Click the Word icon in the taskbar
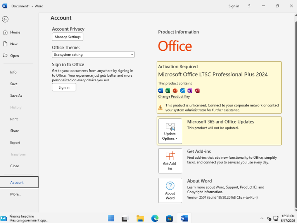297x223 pixels. (x=184, y=218)
